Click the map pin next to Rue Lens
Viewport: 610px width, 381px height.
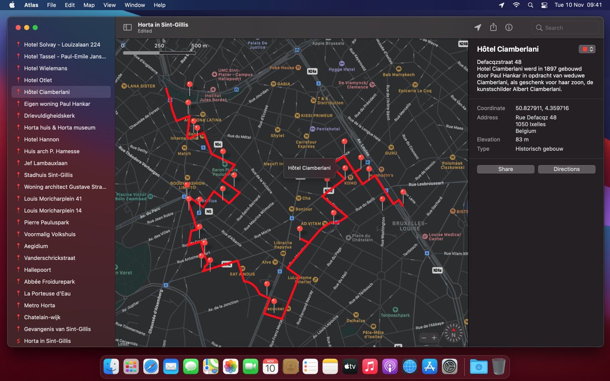coord(403,193)
